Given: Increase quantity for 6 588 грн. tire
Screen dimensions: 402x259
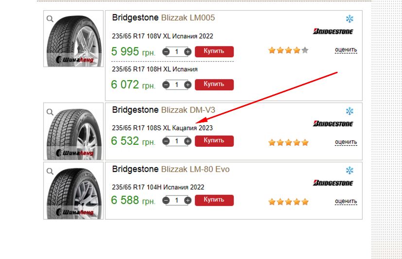Looking at the screenshot, I should [188, 200].
